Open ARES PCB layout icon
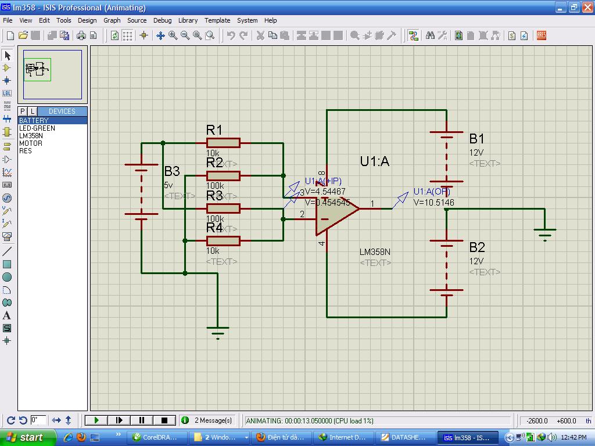This screenshot has height=446, width=595. pos(542,35)
